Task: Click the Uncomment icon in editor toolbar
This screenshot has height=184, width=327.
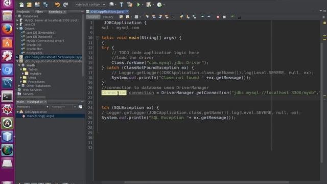Action: pos(239,17)
